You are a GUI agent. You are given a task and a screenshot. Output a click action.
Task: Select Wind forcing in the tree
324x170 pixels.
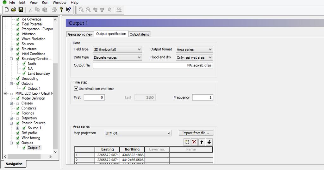31,138
